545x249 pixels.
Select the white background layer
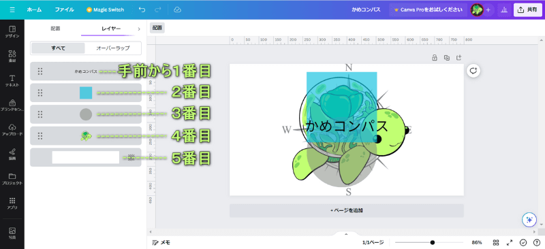click(86, 157)
